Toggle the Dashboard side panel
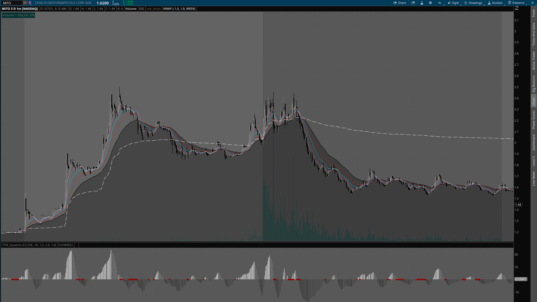The image size is (537, 302). [x=534, y=142]
